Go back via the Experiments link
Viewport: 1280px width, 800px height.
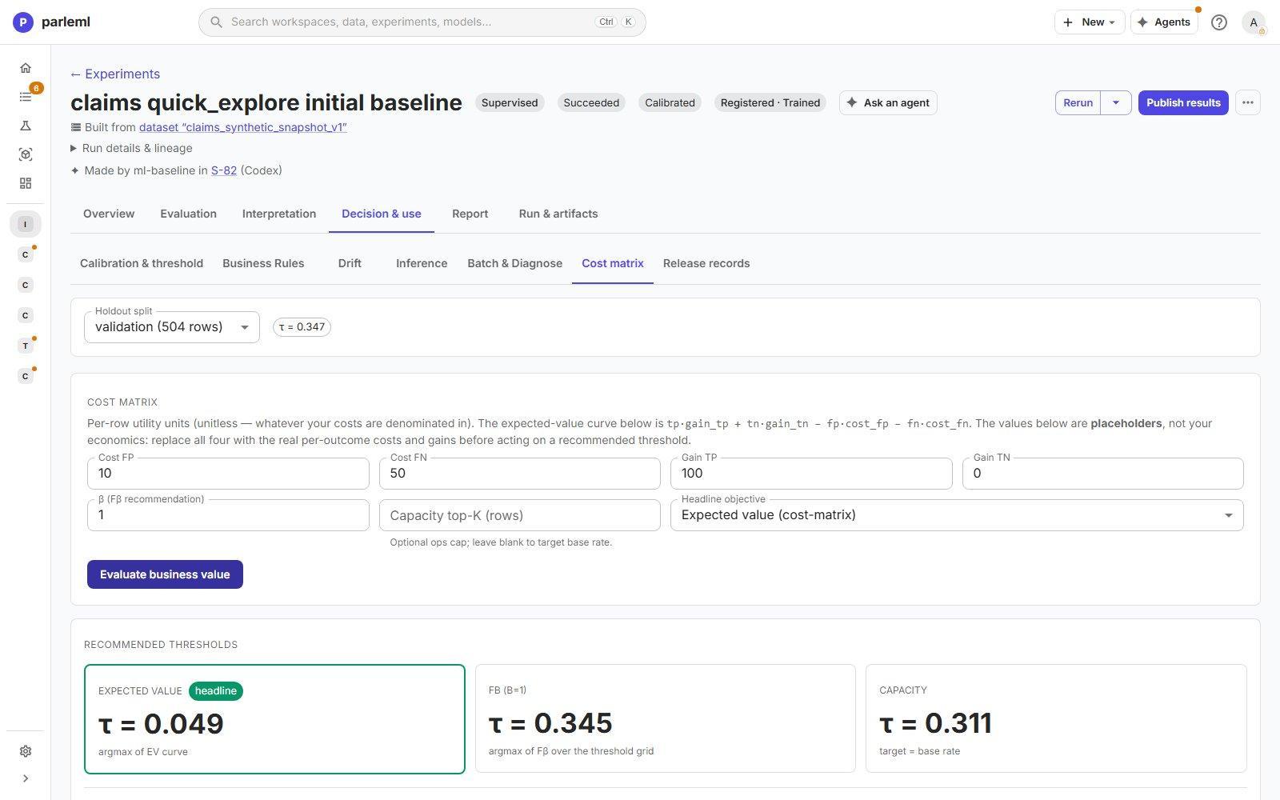click(115, 74)
